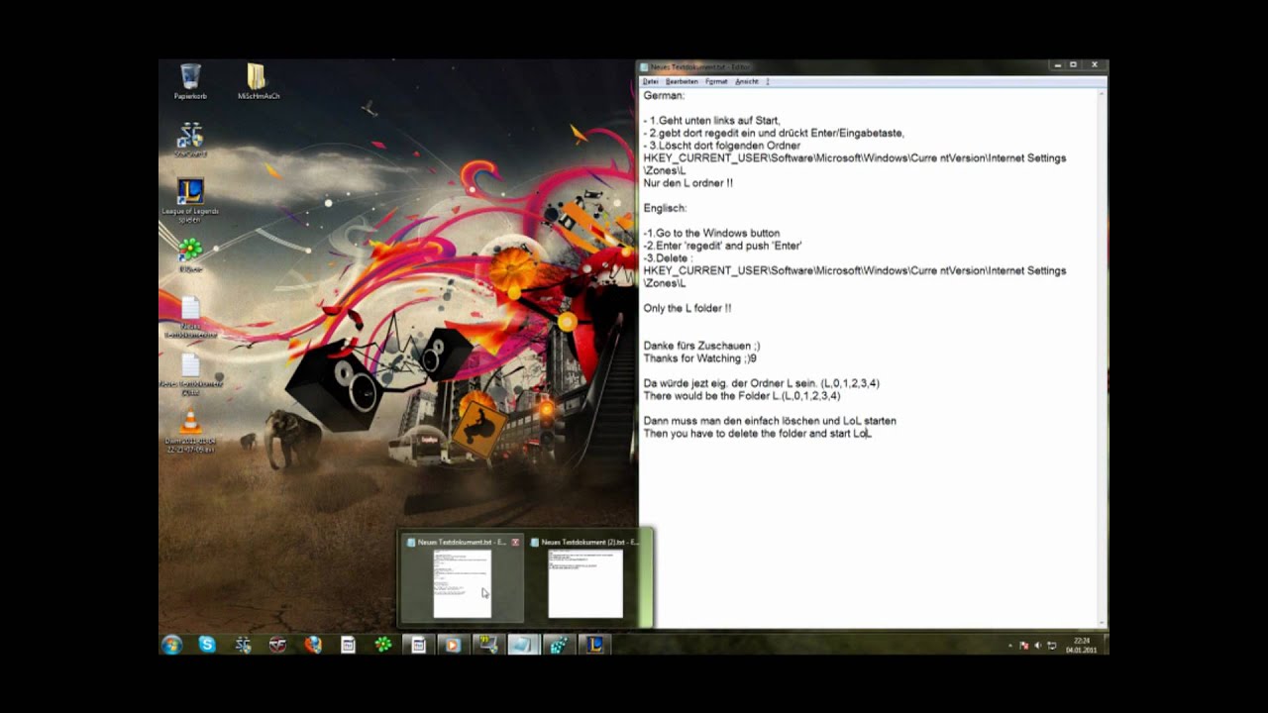The width and height of the screenshot is (1268, 713).
Task: Open the Papierkorb recycle bin icon
Action: 190,81
